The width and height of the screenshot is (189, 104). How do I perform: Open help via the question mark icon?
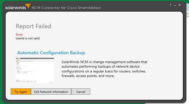170,5
